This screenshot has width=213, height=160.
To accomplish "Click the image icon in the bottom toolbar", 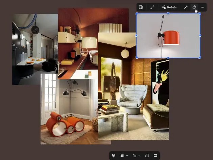I will coord(156,156).
